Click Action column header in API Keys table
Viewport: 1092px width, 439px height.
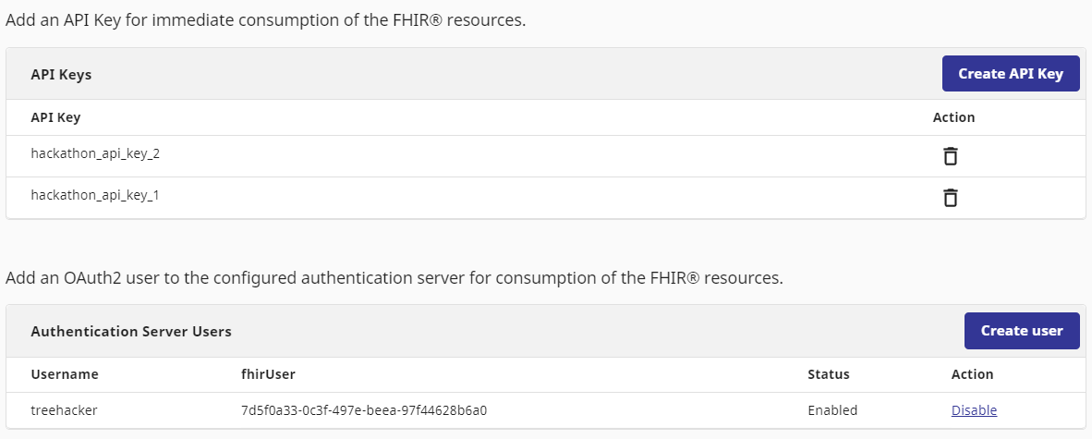pyautogui.click(x=953, y=117)
